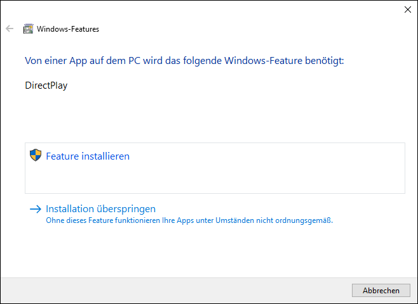Click the arrow icon beside Installation überspringen
The width and height of the screenshot is (418, 304).
click(36, 209)
